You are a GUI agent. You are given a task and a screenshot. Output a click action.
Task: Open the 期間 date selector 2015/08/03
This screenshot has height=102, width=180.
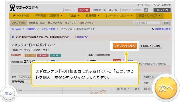[x=25, y=77]
